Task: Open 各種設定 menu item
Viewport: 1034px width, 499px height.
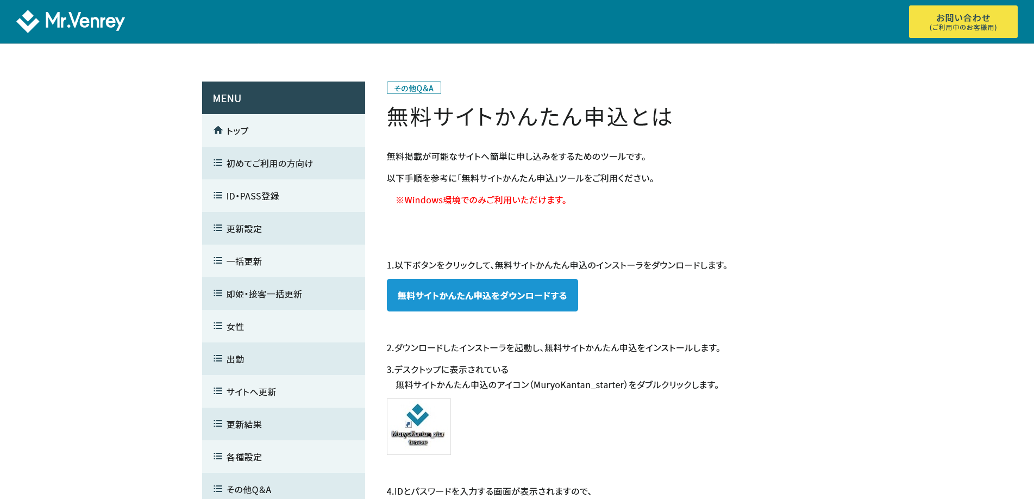Action: (284, 457)
